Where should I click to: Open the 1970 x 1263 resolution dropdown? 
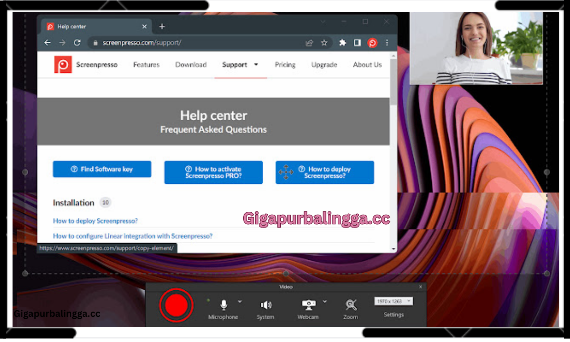tap(394, 301)
